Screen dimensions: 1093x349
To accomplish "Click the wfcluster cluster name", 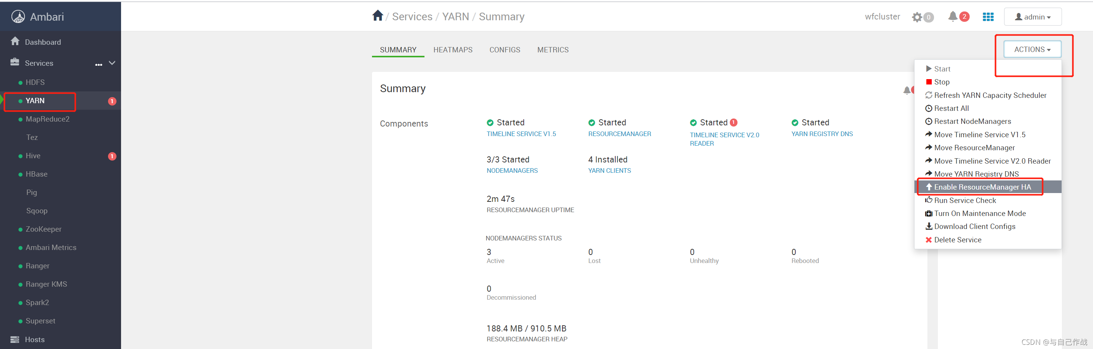I will 882,16.
